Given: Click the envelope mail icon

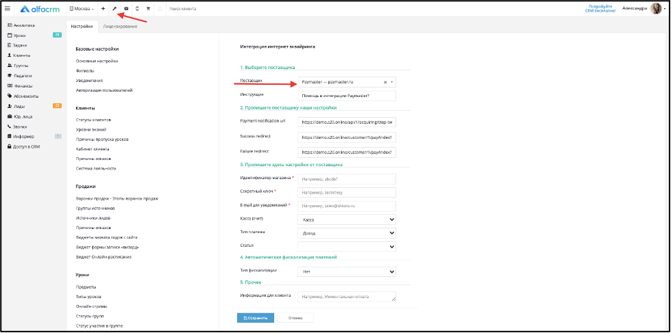Looking at the screenshot, I should 126,9.
